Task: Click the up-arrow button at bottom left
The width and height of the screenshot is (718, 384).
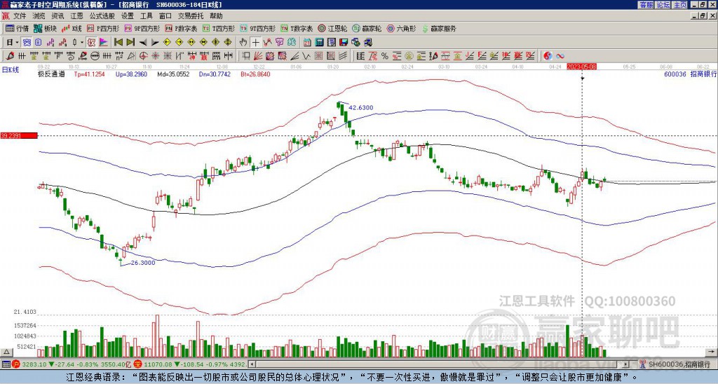Action: 6,352
